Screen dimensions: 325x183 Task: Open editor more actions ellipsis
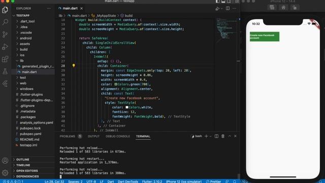pos(234,9)
